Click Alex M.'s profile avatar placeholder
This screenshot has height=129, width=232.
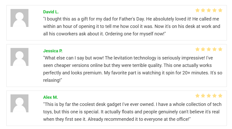click(x=19, y=103)
